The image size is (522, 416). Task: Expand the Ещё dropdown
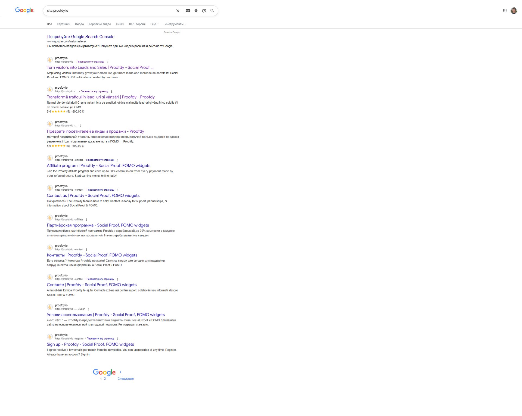pos(154,24)
